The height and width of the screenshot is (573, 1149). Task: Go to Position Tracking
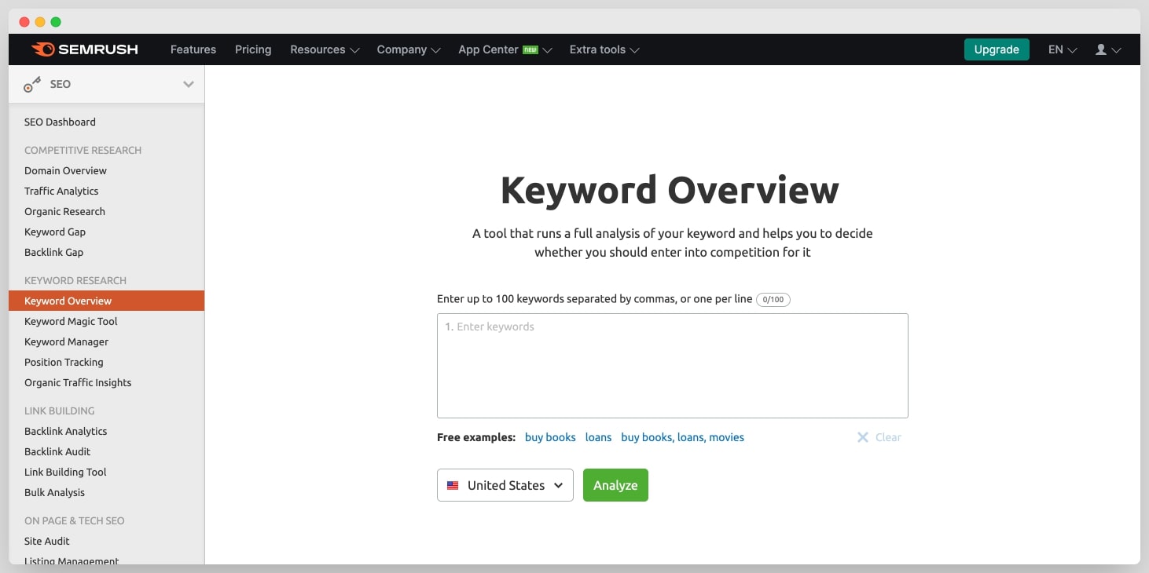[x=64, y=362]
